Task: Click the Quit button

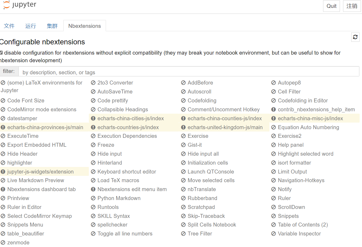Action: tap(332, 6)
